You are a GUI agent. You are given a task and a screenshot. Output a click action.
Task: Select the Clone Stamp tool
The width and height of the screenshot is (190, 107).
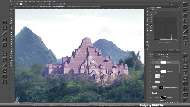pos(11,28)
